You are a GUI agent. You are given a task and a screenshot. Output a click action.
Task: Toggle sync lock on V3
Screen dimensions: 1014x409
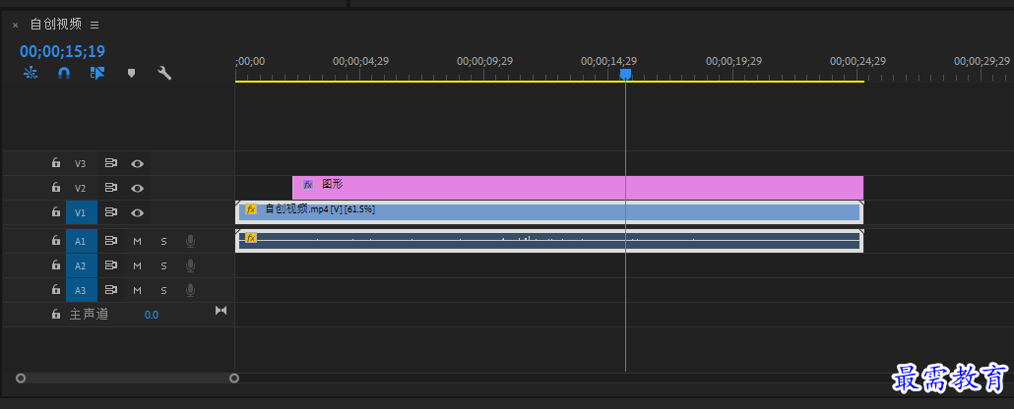click(111, 163)
